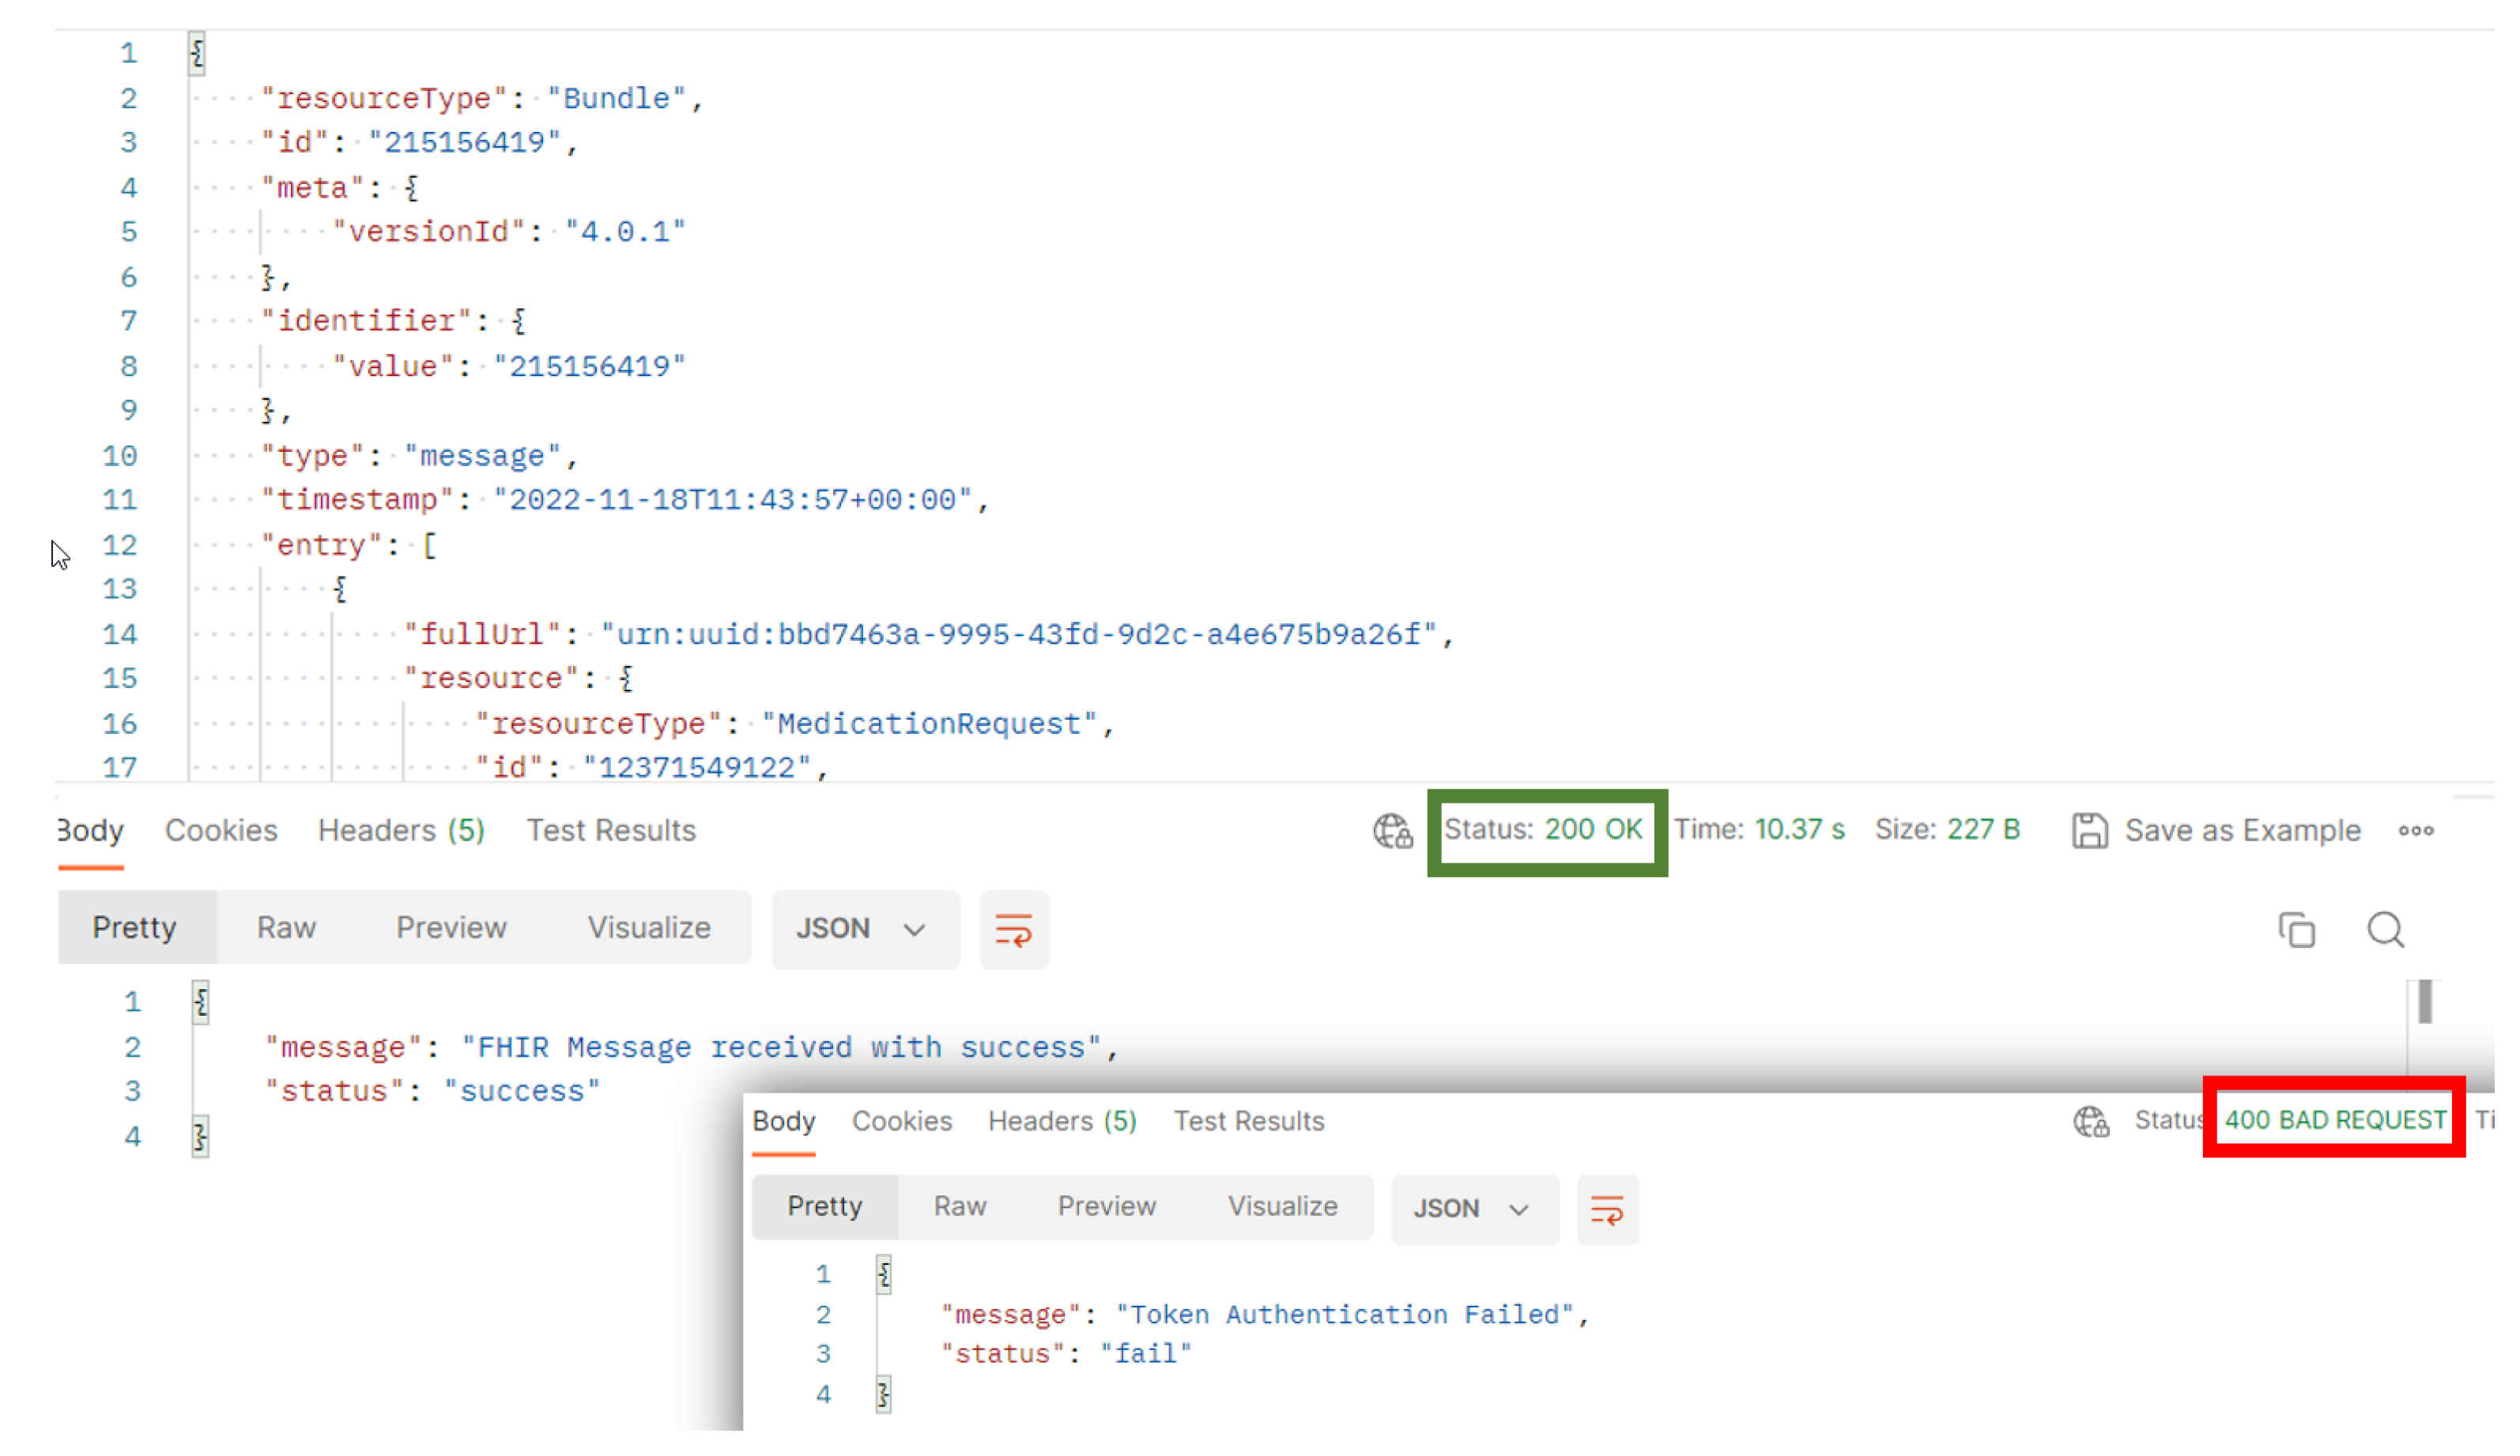Open Headers (5) tab in upper response

pos(401,830)
